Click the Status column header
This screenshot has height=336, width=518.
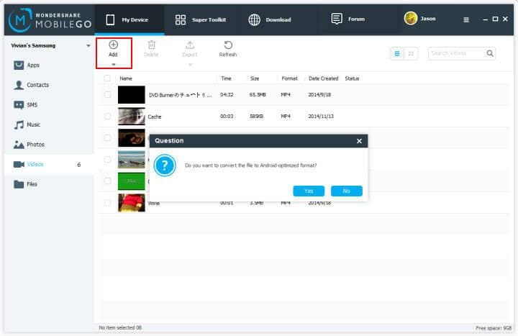(x=352, y=78)
